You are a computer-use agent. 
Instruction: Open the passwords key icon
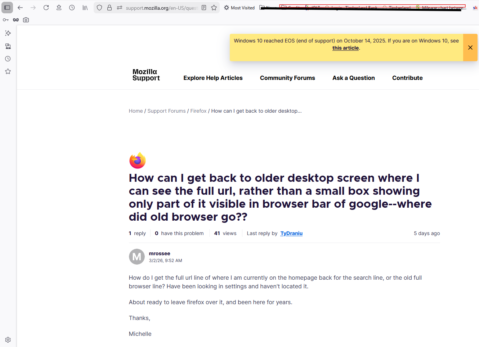[6, 20]
